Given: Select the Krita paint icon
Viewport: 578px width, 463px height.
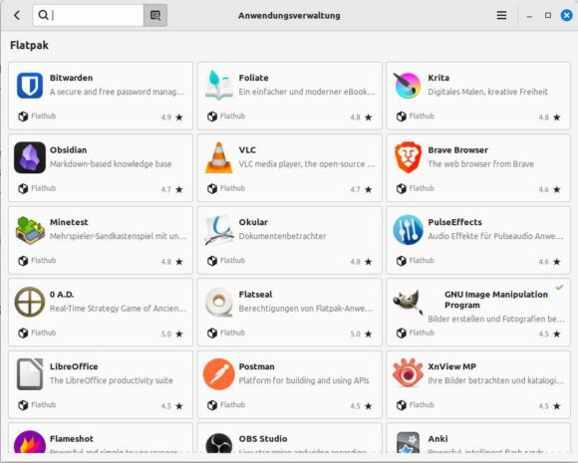Looking at the screenshot, I should [408, 86].
